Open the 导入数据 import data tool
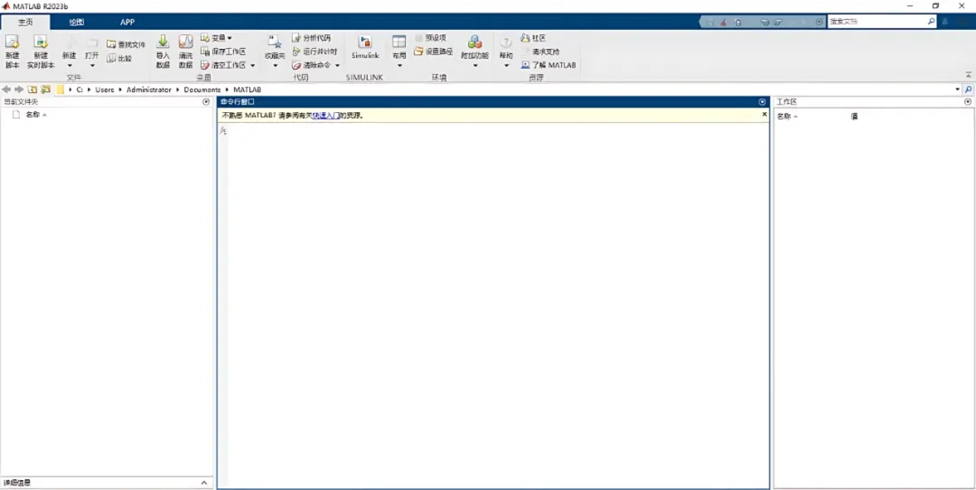 [163, 51]
